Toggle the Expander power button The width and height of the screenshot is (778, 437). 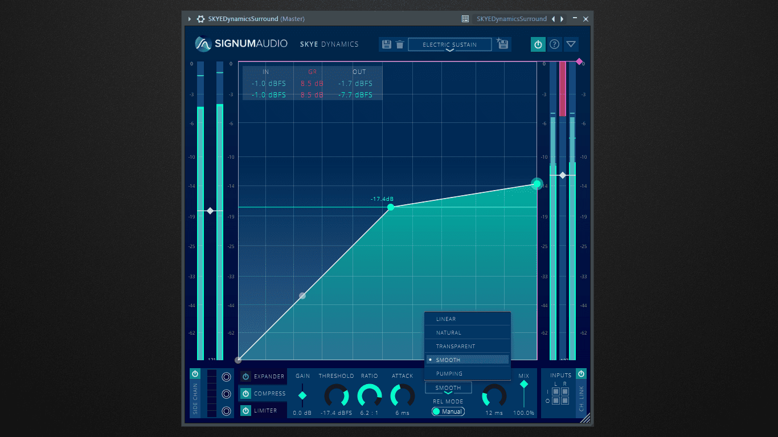click(245, 377)
